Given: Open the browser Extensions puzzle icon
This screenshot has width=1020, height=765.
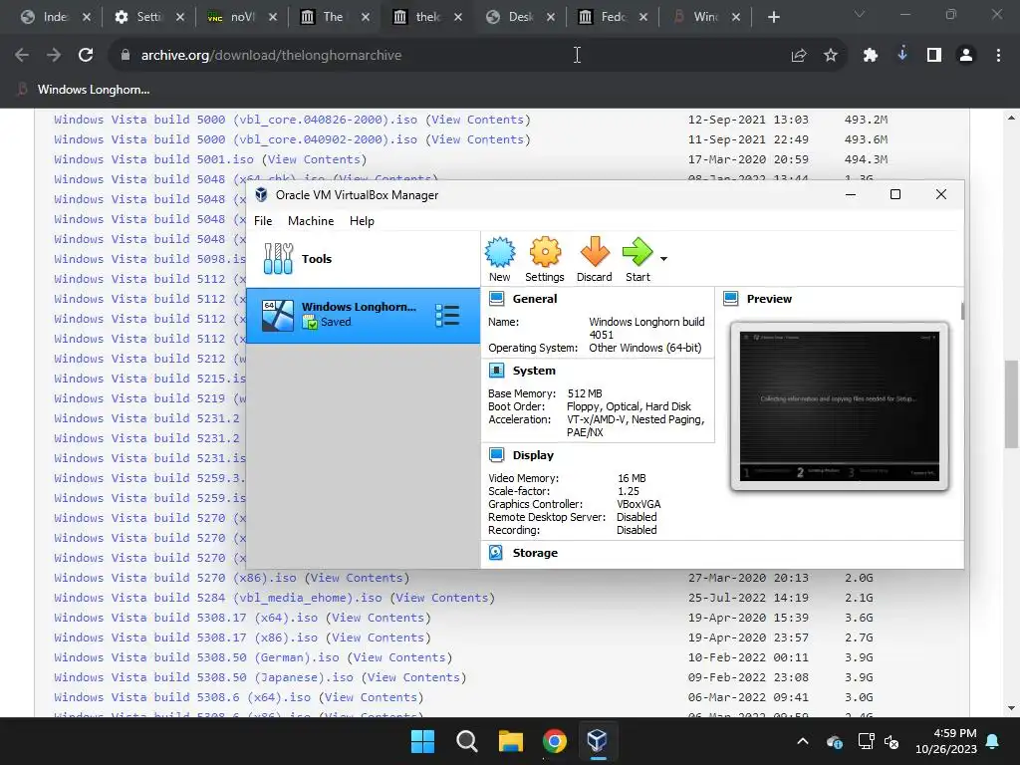Looking at the screenshot, I should coord(871,56).
